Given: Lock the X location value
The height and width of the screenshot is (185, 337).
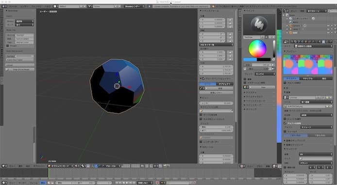Looking at the screenshot, I should click(230, 20).
